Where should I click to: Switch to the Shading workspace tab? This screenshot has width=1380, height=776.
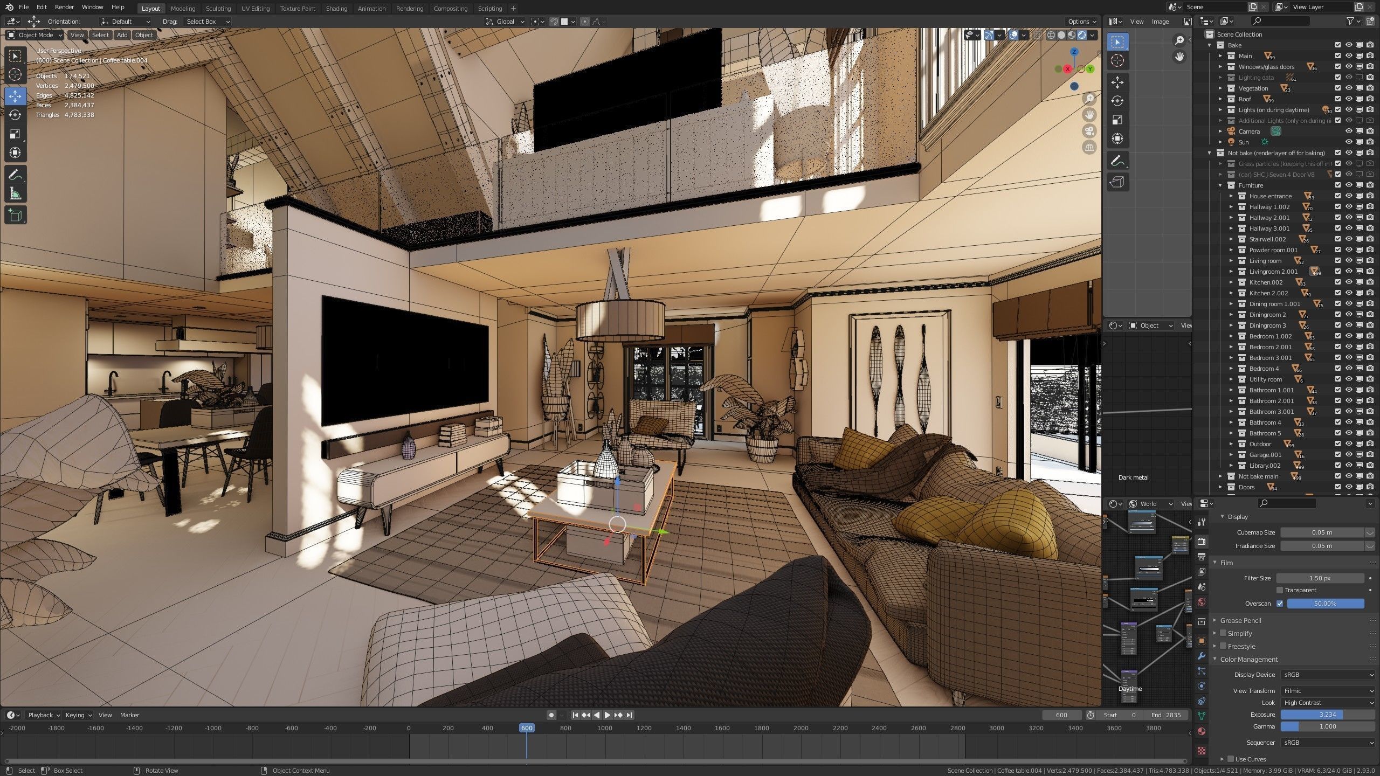[x=336, y=8]
